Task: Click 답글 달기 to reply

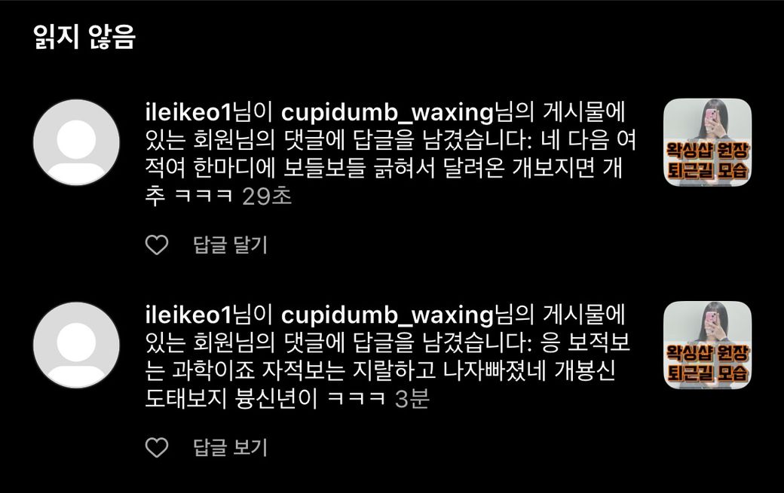Action: coord(230,245)
